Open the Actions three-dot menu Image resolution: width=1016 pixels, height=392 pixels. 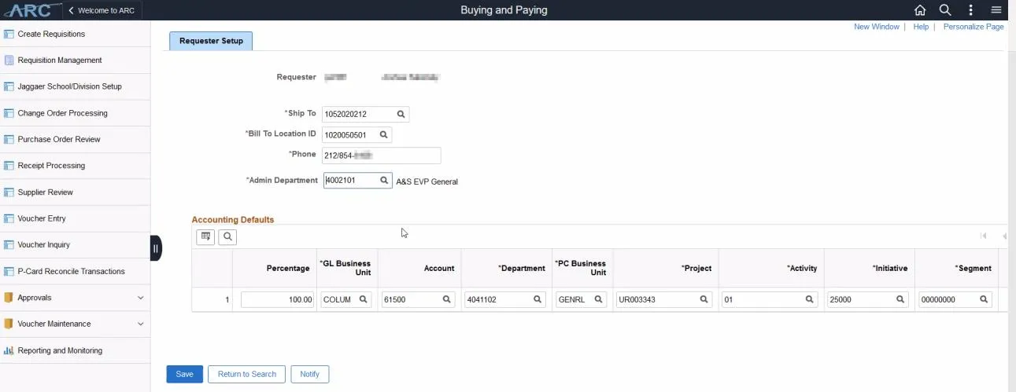tap(971, 10)
